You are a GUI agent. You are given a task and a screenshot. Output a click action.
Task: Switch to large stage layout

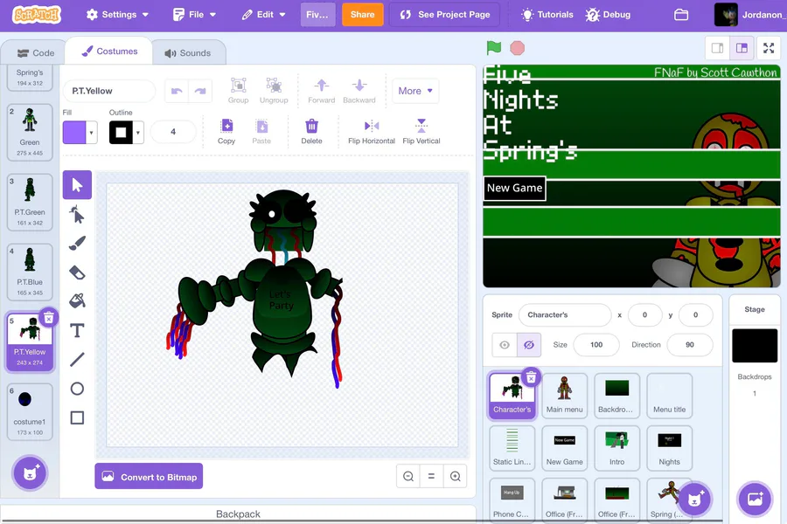(742, 48)
